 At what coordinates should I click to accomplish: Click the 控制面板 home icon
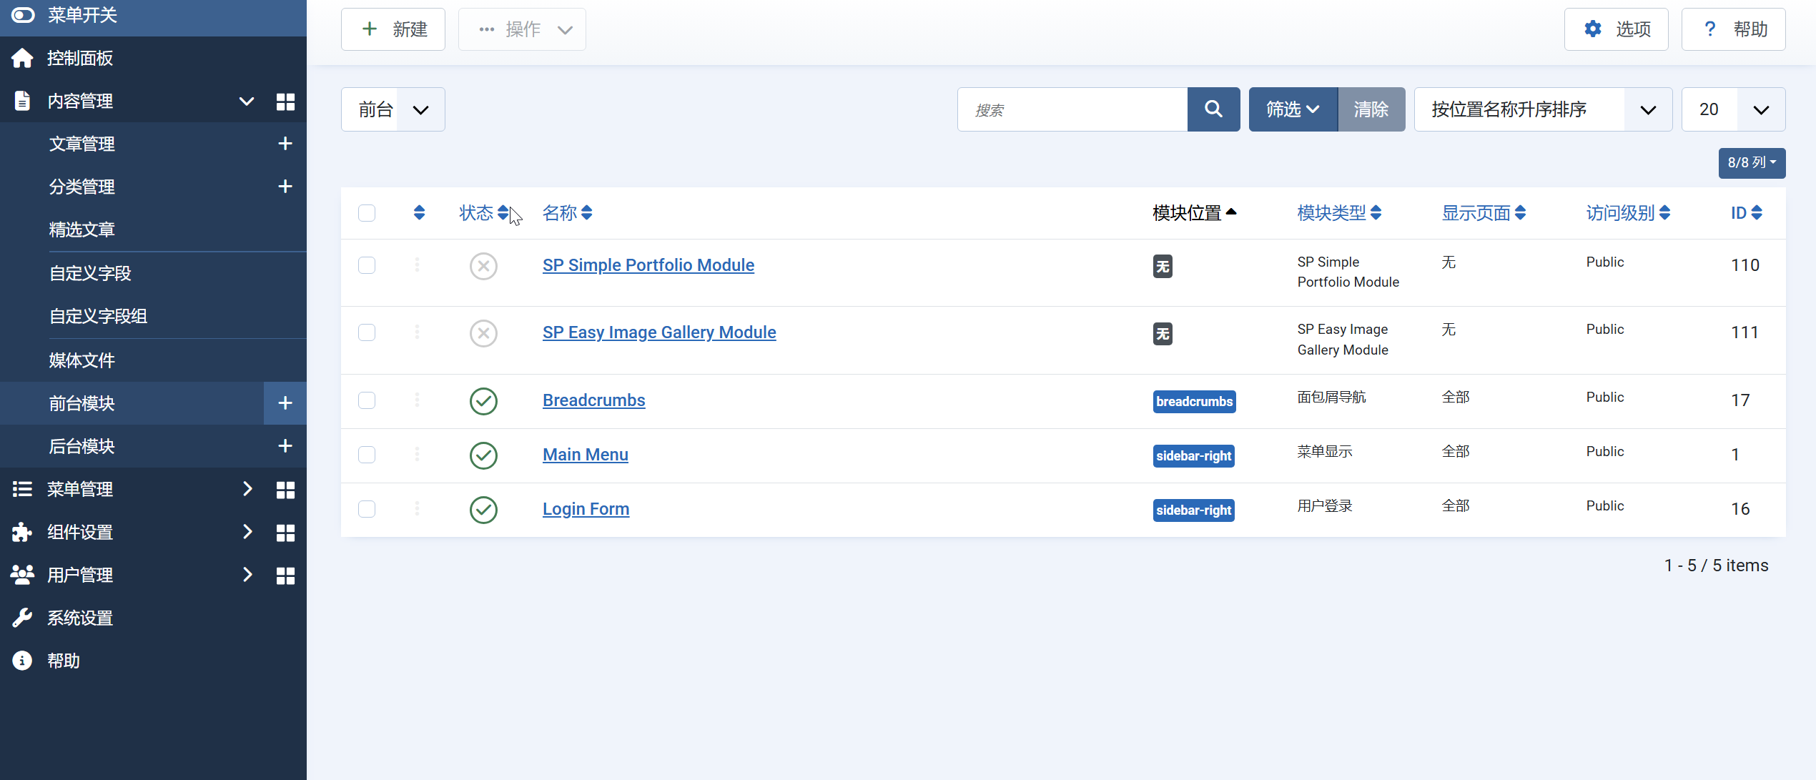pyautogui.click(x=22, y=58)
